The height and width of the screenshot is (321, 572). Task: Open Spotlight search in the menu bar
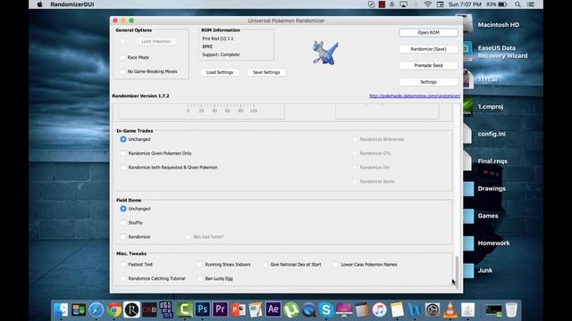point(517,4)
